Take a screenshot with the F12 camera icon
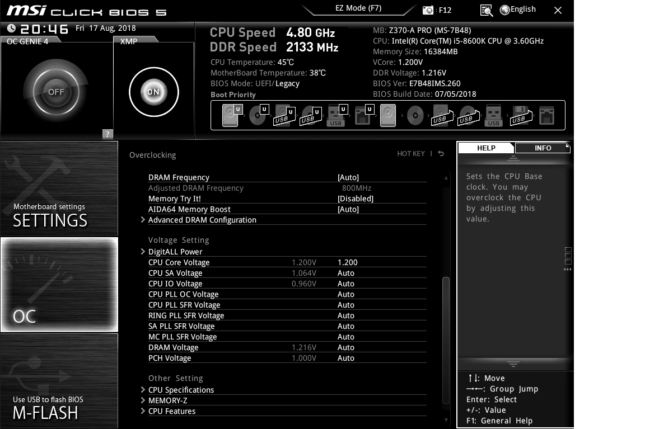 point(428,10)
